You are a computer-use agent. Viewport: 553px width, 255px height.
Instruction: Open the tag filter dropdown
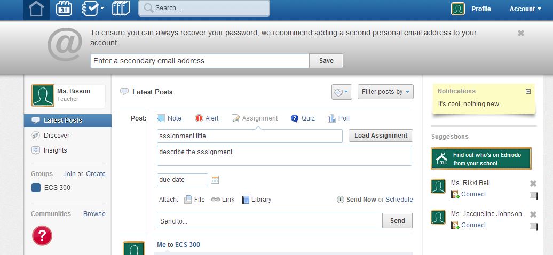pyautogui.click(x=341, y=92)
